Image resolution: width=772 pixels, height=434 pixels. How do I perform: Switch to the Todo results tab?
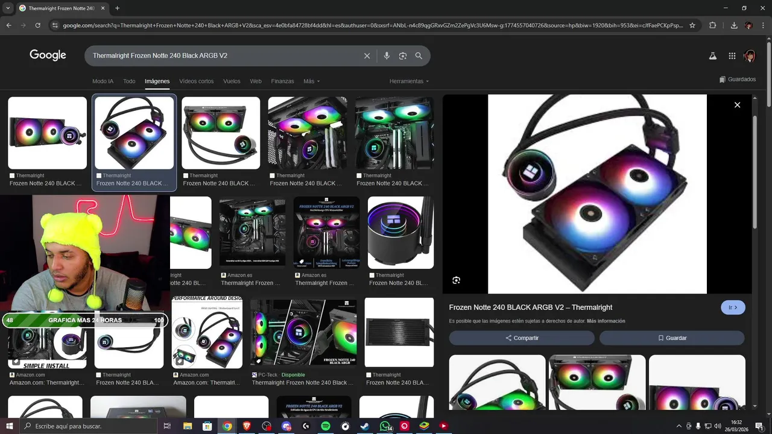[x=129, y=81]
